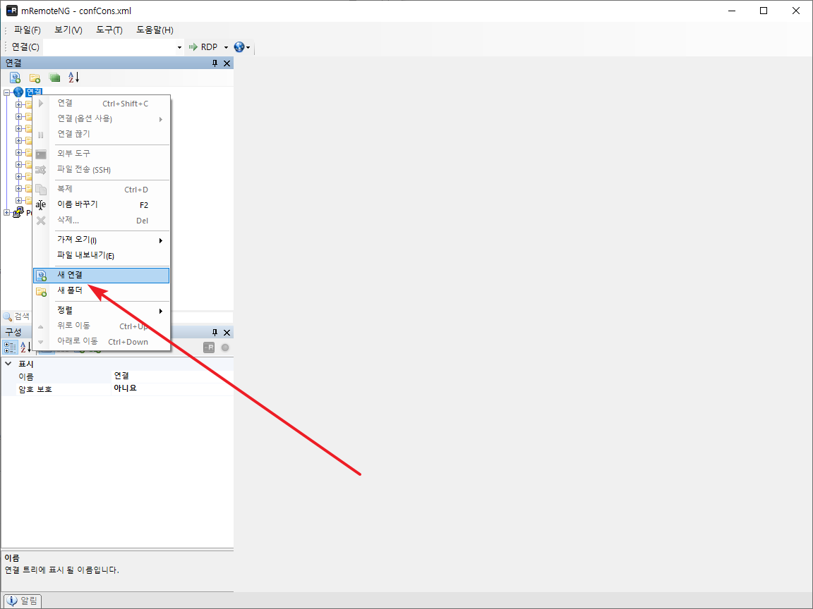This screenshot has height=609, width=813.
Task: Click the 표시 category header text
Action: [26, 364]
